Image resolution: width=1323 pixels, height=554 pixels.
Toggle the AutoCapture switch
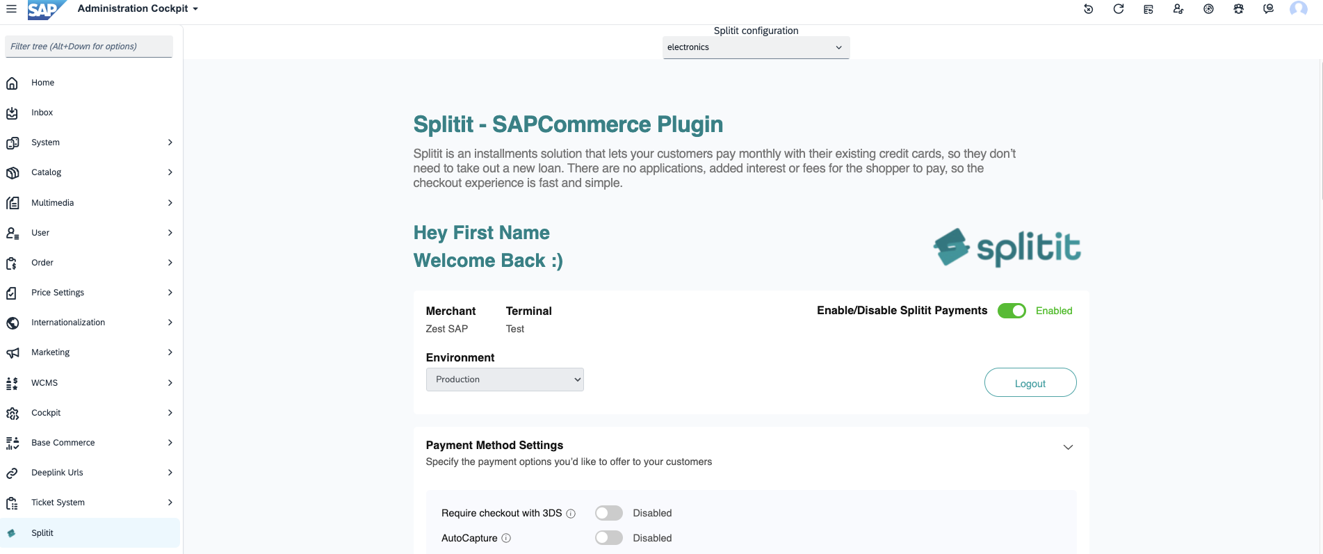tap(609, 538)
